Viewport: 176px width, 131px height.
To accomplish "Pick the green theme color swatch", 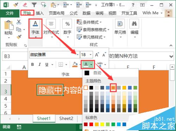I will [135, 88].
